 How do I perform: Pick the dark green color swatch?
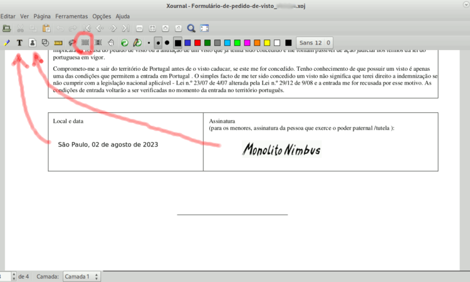click(207, 43)
